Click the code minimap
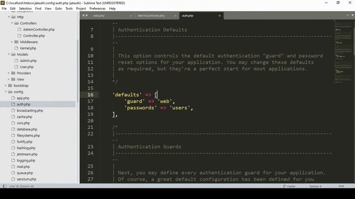The width and height of the screenshot is (355, 199). click(x=343, y=51)
